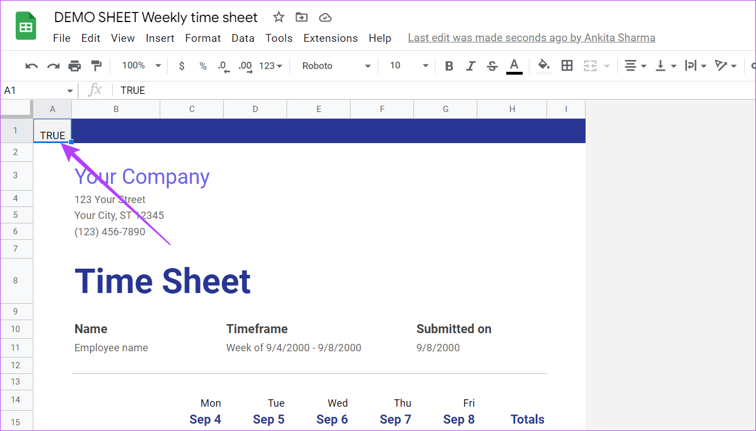This screenshot has width=756, height=431.
Task: Open the Roboto font dropdown
Action: coord(336,66)
